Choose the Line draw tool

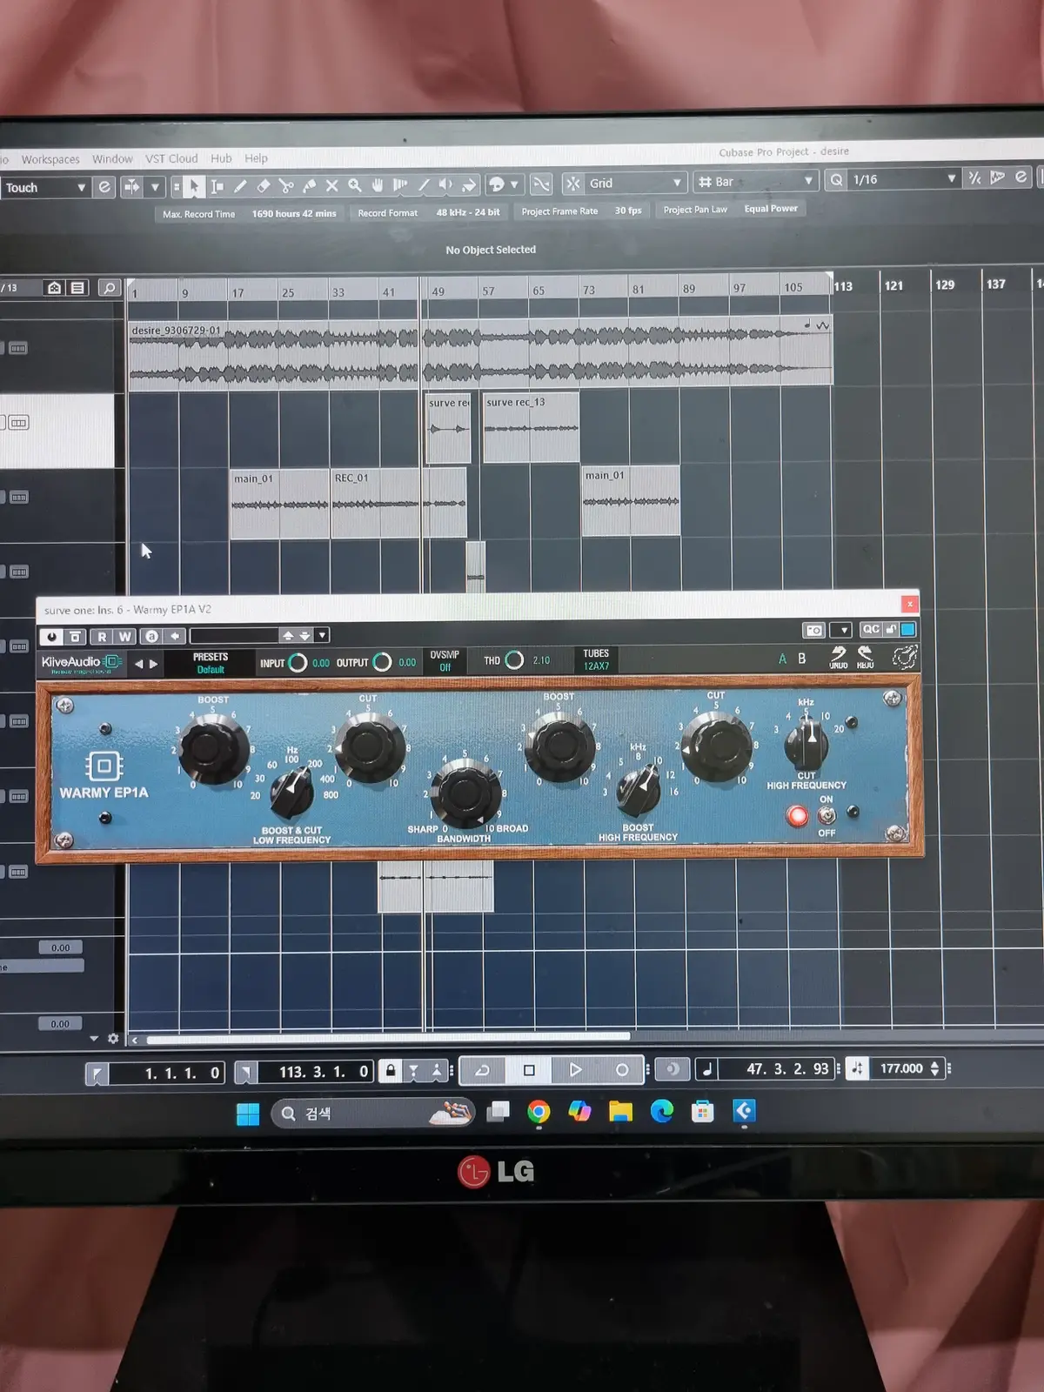[424, 184]
